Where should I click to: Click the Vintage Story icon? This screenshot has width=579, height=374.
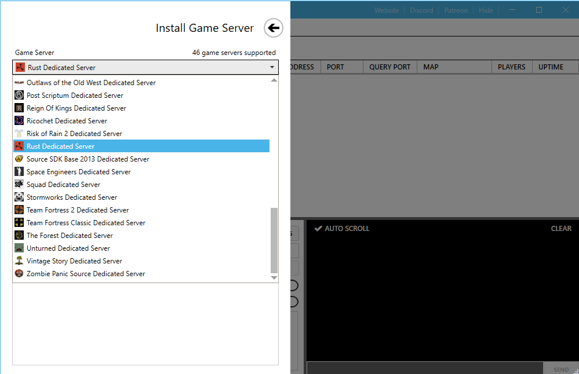point(19,261)
